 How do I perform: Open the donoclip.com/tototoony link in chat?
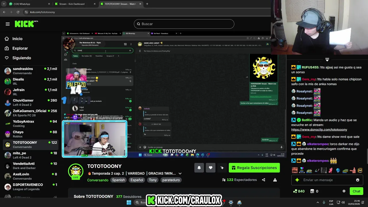click(319, 130)
